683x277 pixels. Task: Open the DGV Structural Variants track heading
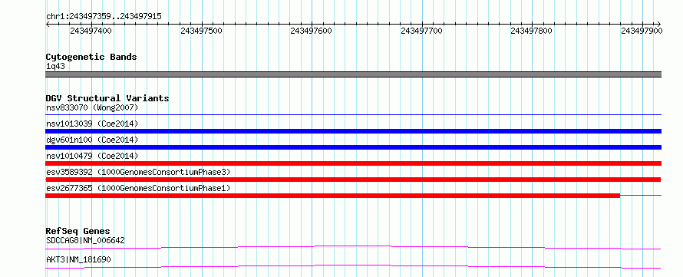click(x=107, y=98)
